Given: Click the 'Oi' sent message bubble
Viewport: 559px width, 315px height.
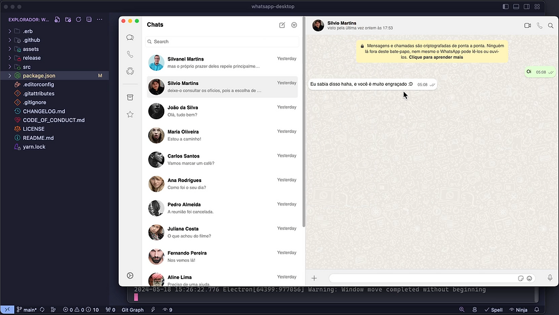Looking at the screenshot, I should pyautogui.click(x=540, y=72).
